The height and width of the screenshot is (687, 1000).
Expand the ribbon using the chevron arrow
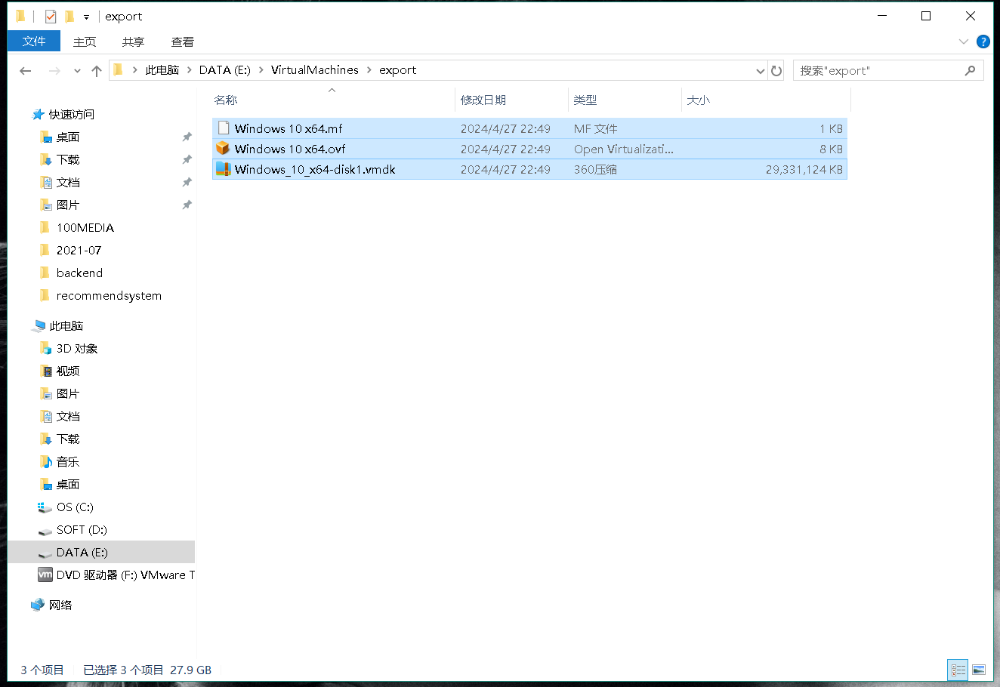[963, 42]
